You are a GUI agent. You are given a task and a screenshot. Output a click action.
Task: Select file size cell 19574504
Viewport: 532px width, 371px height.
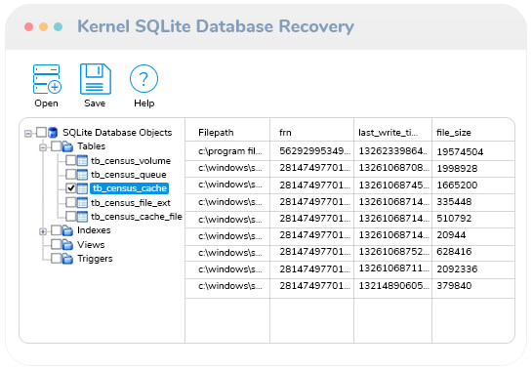point(473,151)
